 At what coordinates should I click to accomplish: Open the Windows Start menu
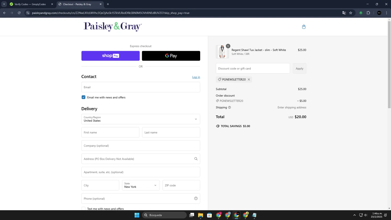pyautogui.click(x=137, y=215)
